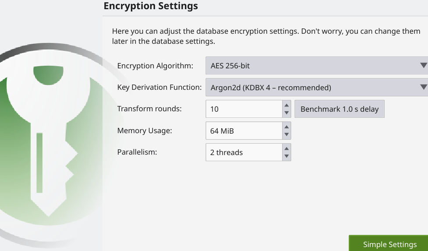Click the Transform rounds input field
This screenshot has height=251, width=428.
(243, 109)
